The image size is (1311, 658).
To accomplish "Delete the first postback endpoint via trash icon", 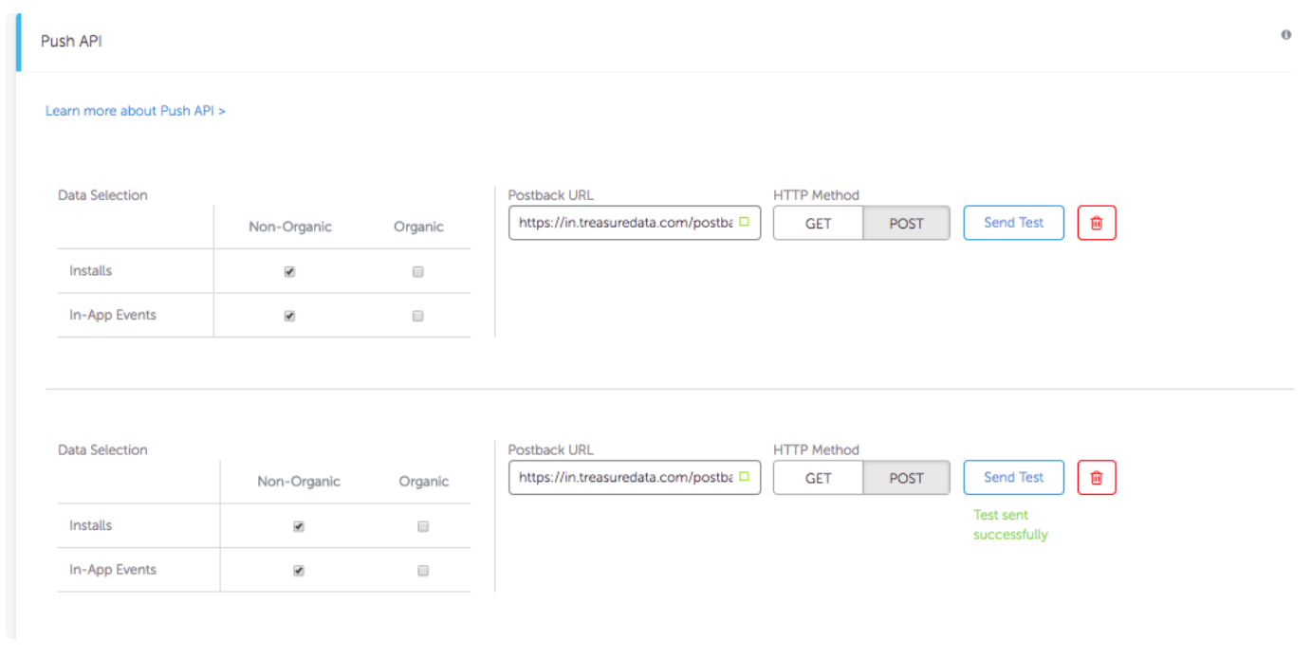I will 1097,223.
